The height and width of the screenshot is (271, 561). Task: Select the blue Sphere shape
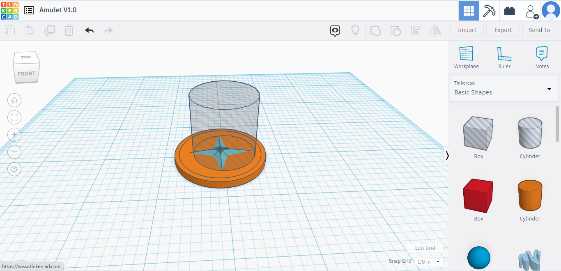[x=478, y=258]
